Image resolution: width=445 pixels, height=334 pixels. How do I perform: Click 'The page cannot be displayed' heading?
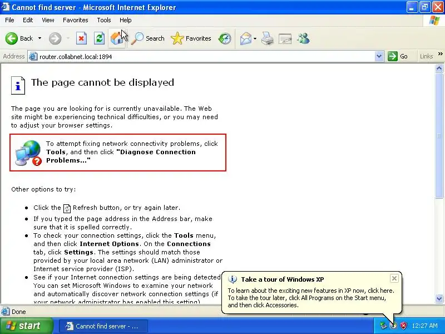click(102, 82)
